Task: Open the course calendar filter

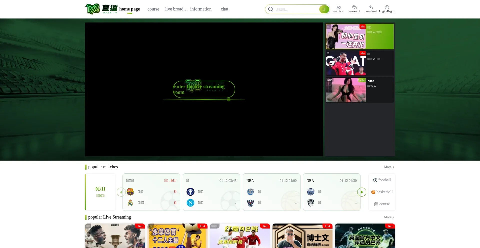Action: click(x=376, y=204)
